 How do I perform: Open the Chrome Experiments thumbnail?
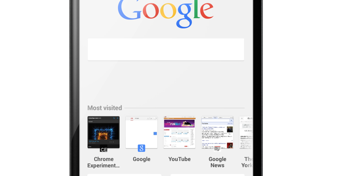103,132
